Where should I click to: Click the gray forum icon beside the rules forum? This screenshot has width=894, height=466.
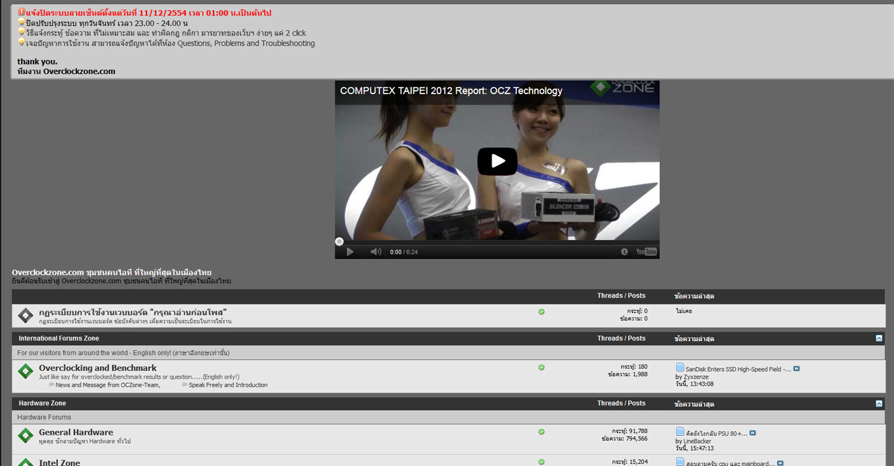click(25, 315)
